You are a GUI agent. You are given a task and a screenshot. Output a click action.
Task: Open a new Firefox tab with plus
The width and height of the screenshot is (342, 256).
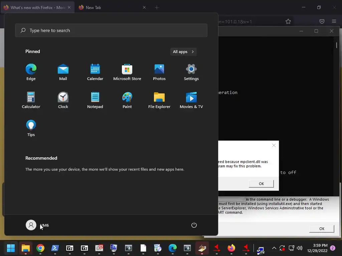coord(157,7)
